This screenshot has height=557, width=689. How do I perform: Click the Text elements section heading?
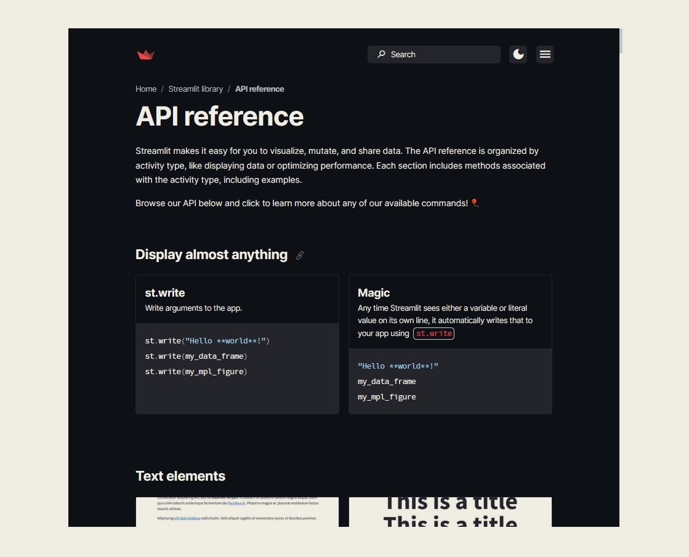click(180, 476)
